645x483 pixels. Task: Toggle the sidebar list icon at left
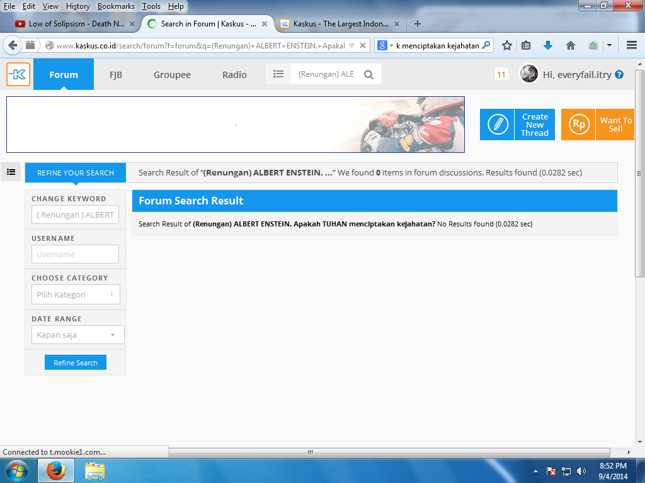(x=11, y=172)
